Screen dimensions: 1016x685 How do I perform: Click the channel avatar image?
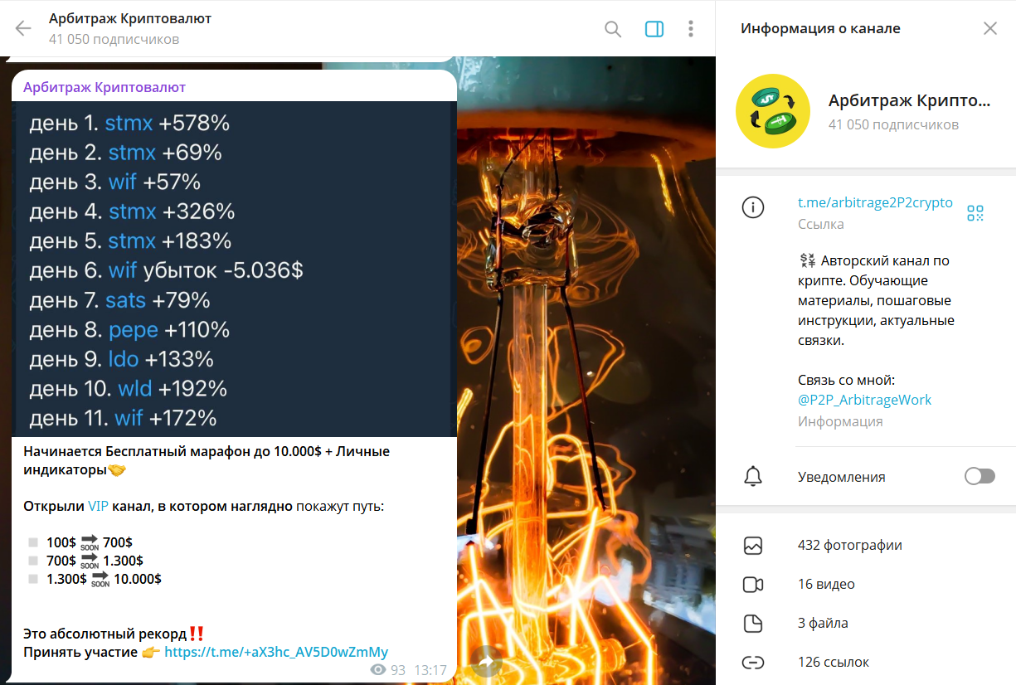pos(773,111)
